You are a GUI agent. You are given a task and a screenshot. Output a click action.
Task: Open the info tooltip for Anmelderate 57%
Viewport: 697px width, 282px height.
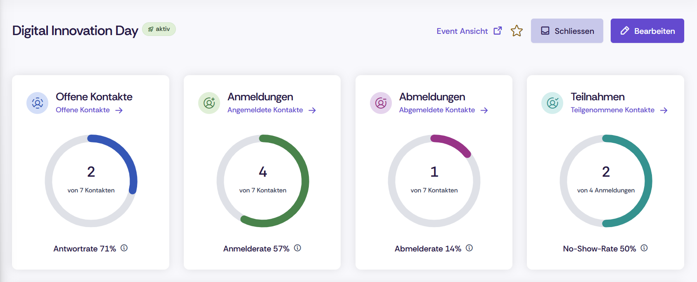pos(298,248)
